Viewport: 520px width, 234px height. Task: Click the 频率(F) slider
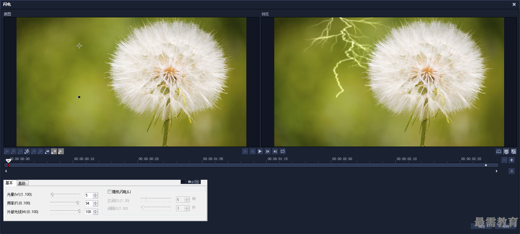pos(65,203)
